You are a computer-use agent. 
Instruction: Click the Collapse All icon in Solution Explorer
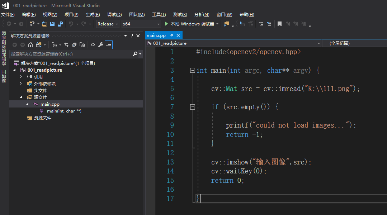(x=74, y=45)
